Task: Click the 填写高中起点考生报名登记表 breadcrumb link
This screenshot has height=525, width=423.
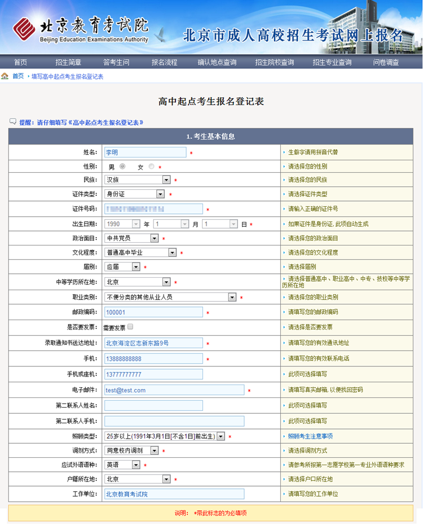Action: pyautogui.click(x=67, y=76)
